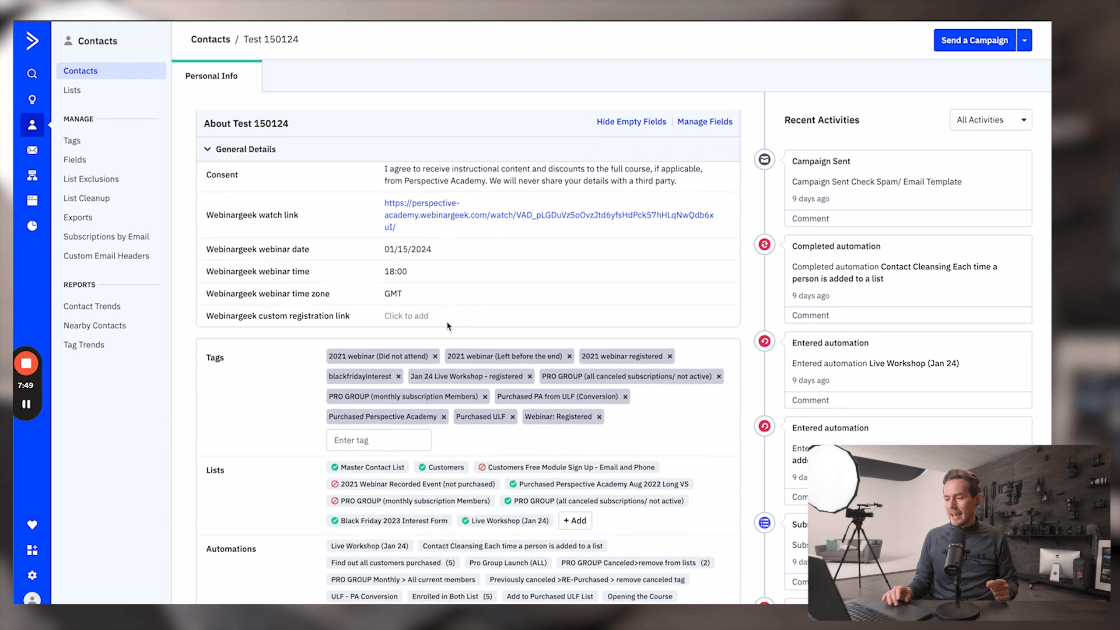Viewport: 1120px width, 630px height.
Task: Open Reports pie chart icon
Action: click(x=32, y=226)
